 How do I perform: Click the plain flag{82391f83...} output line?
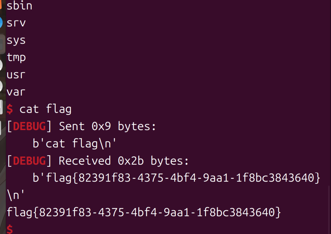[x=144, y=212]
